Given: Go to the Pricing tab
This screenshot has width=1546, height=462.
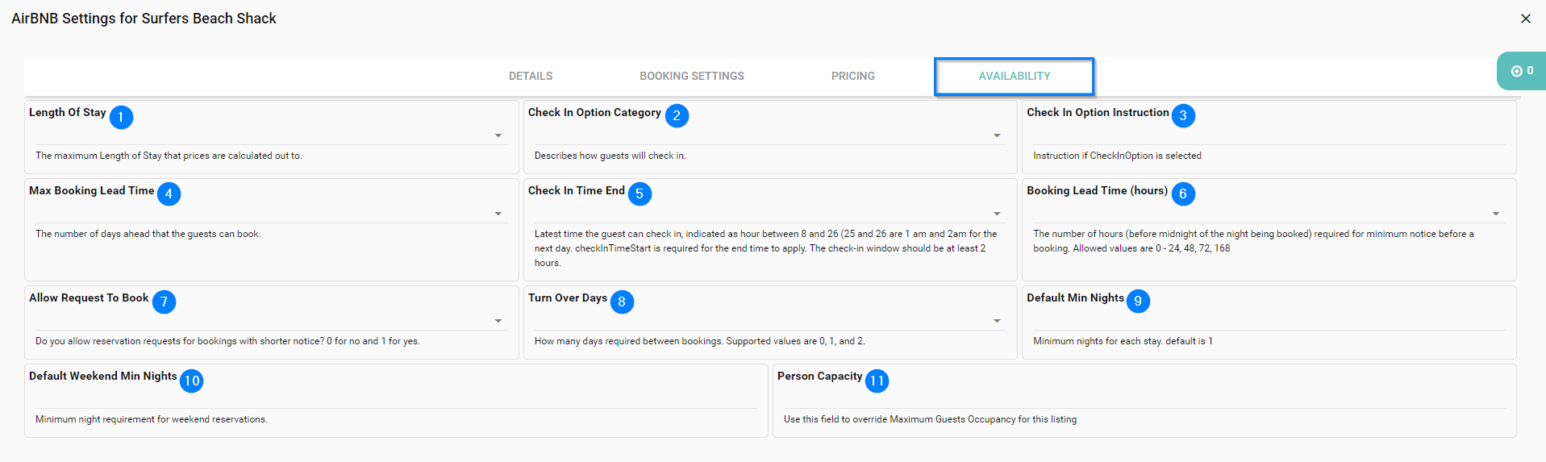Looking at the screenshot, I should 852,77.
